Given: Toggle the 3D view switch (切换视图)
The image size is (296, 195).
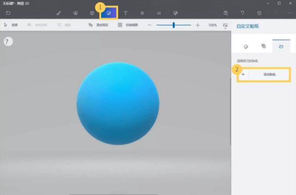Looking at the screenshot, I should point(128,25).
